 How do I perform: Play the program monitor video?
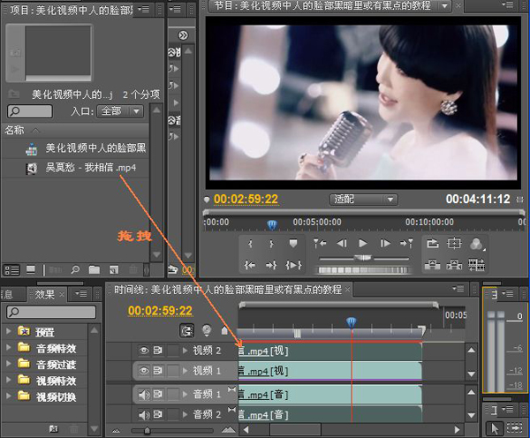[363, 244]
